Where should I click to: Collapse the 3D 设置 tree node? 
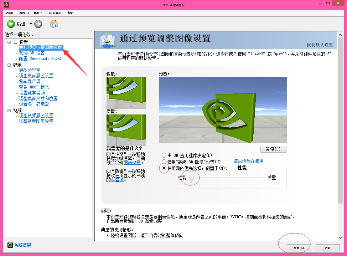click(9, 42)
